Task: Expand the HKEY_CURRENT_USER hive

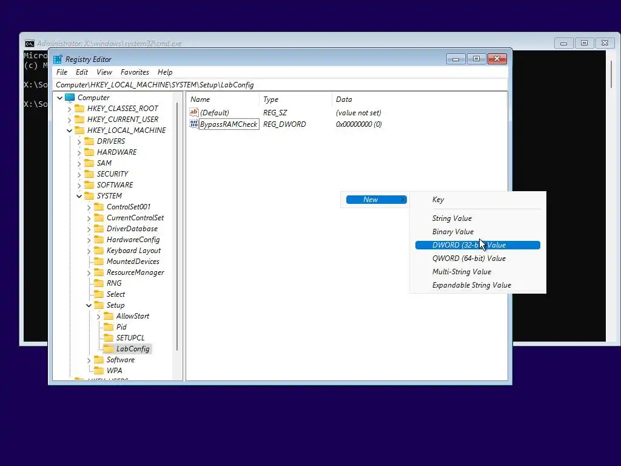Action: [70, 120]
